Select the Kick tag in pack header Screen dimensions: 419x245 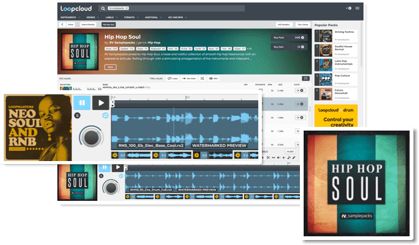173,49
